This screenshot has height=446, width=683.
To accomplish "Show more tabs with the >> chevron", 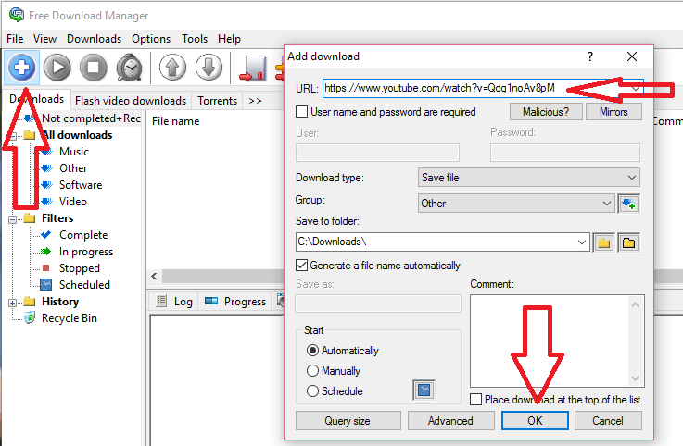I will coord(255,101).
